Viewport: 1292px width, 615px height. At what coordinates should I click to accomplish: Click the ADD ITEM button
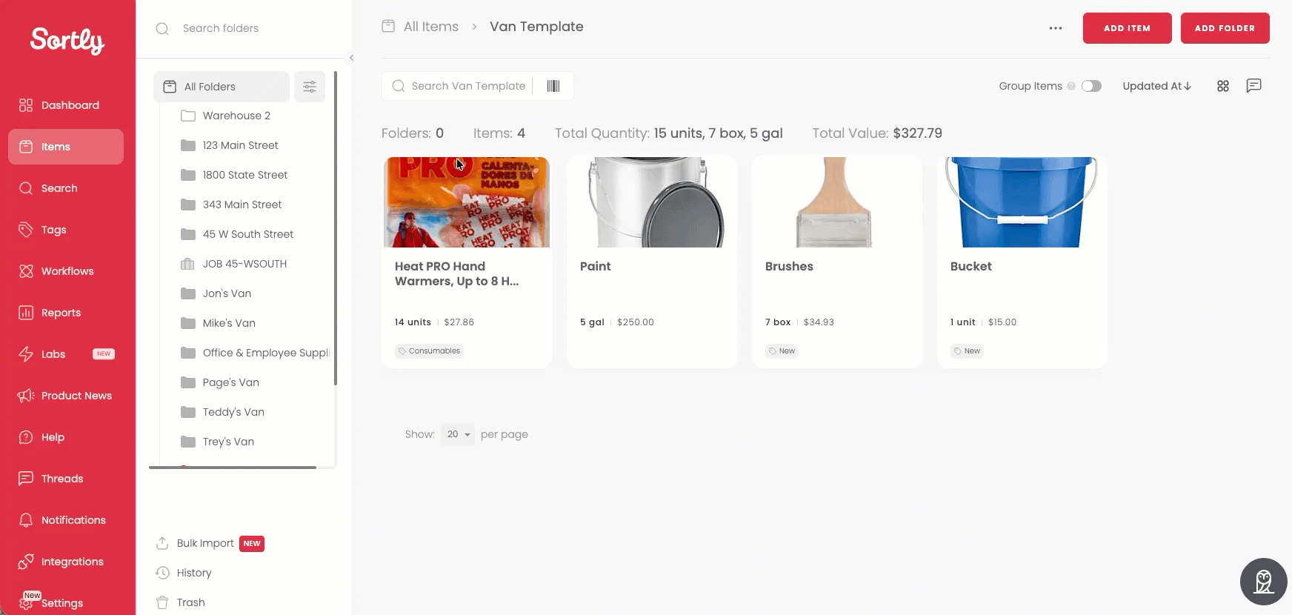point(1127,28)
